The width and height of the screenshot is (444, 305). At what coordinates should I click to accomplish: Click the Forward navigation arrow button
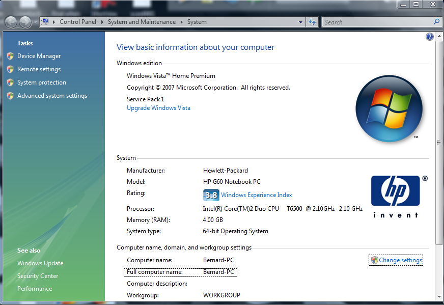point(25,22)
